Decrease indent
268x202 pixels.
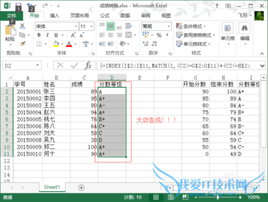[102, 44]
